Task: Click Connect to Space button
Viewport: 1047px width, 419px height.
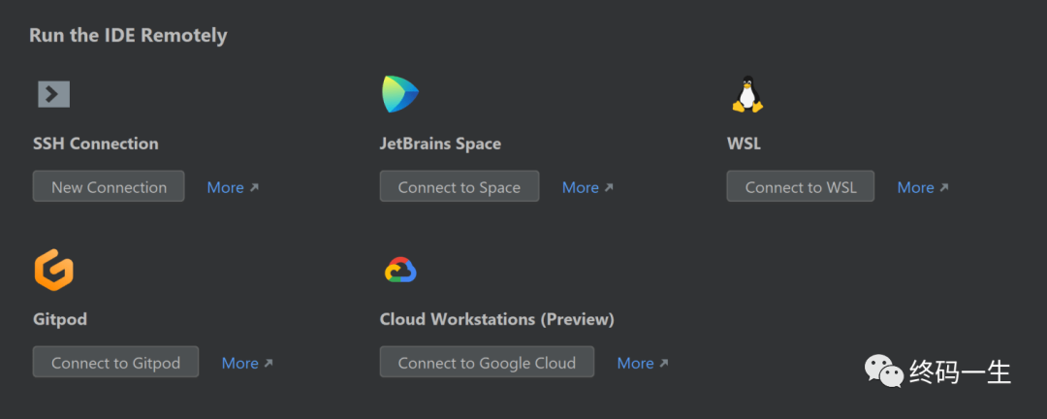Action: [460, 186]
